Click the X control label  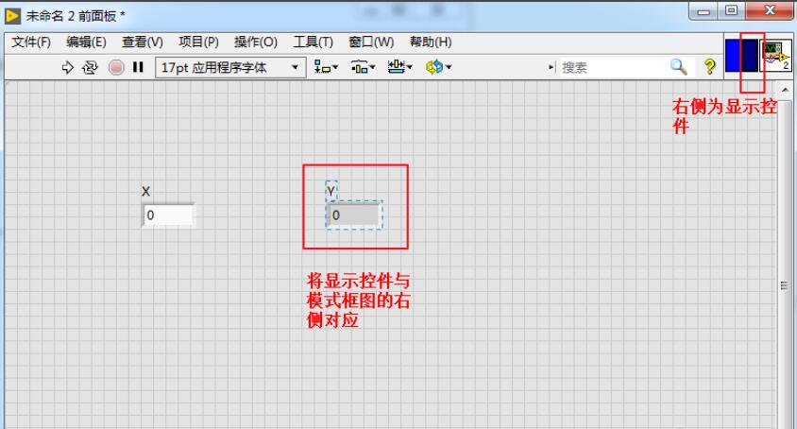pos(145,191)
